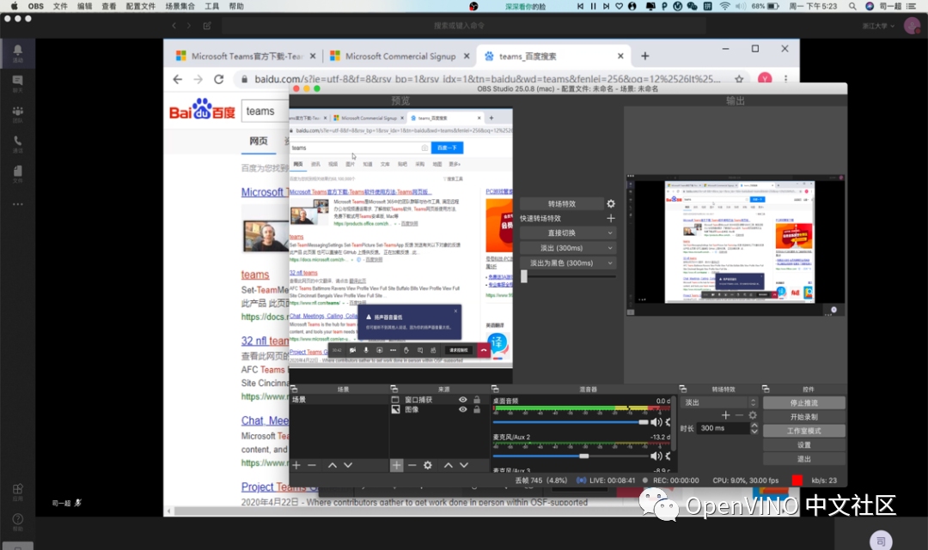Add a new source in OBS Sources panel
This screenshot has width=928, height=550.
pos(396,466)
